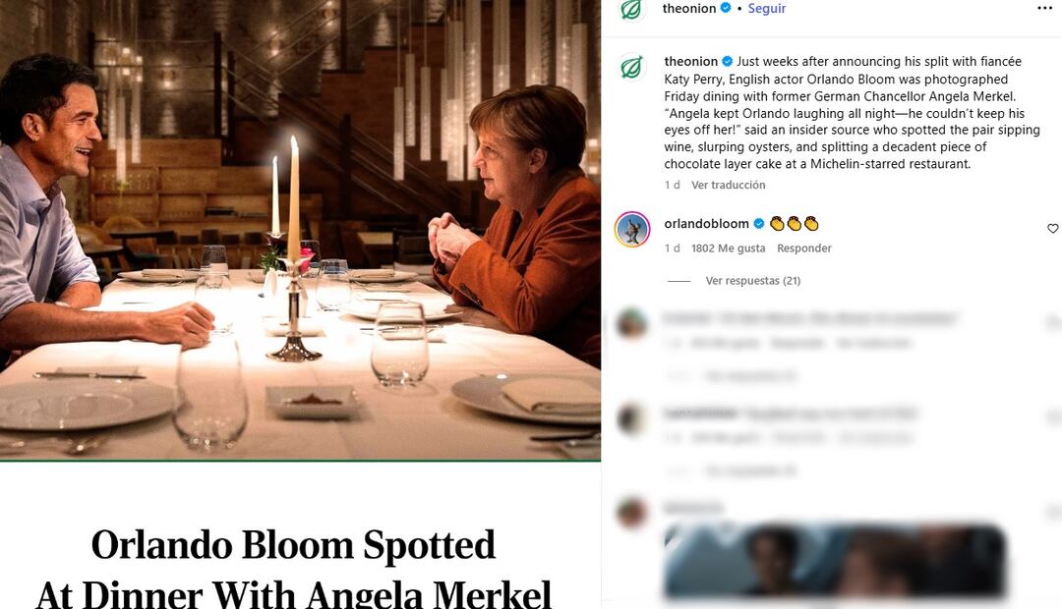Click theonion avatar in the post header
The image size is (1062, 609).
pos(632,9)
